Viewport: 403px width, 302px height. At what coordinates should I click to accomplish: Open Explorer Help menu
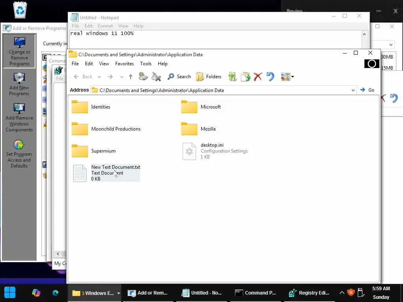pyautogui.click(x=163, y=64)
